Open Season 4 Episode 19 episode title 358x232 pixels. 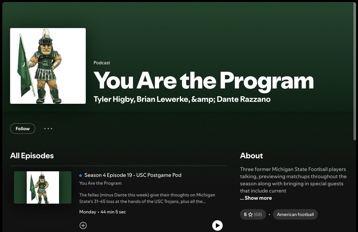coord(133,175)
